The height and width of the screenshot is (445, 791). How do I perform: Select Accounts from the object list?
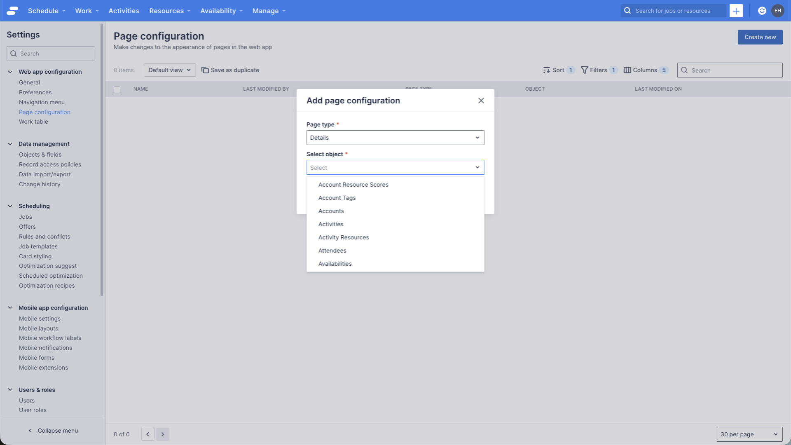(331, 211)
